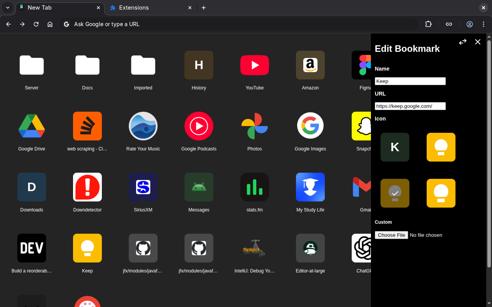Focus the Google address bar
Image resolution: width=492 pixels, height=307 pixels.
click(x=239, y=24)
